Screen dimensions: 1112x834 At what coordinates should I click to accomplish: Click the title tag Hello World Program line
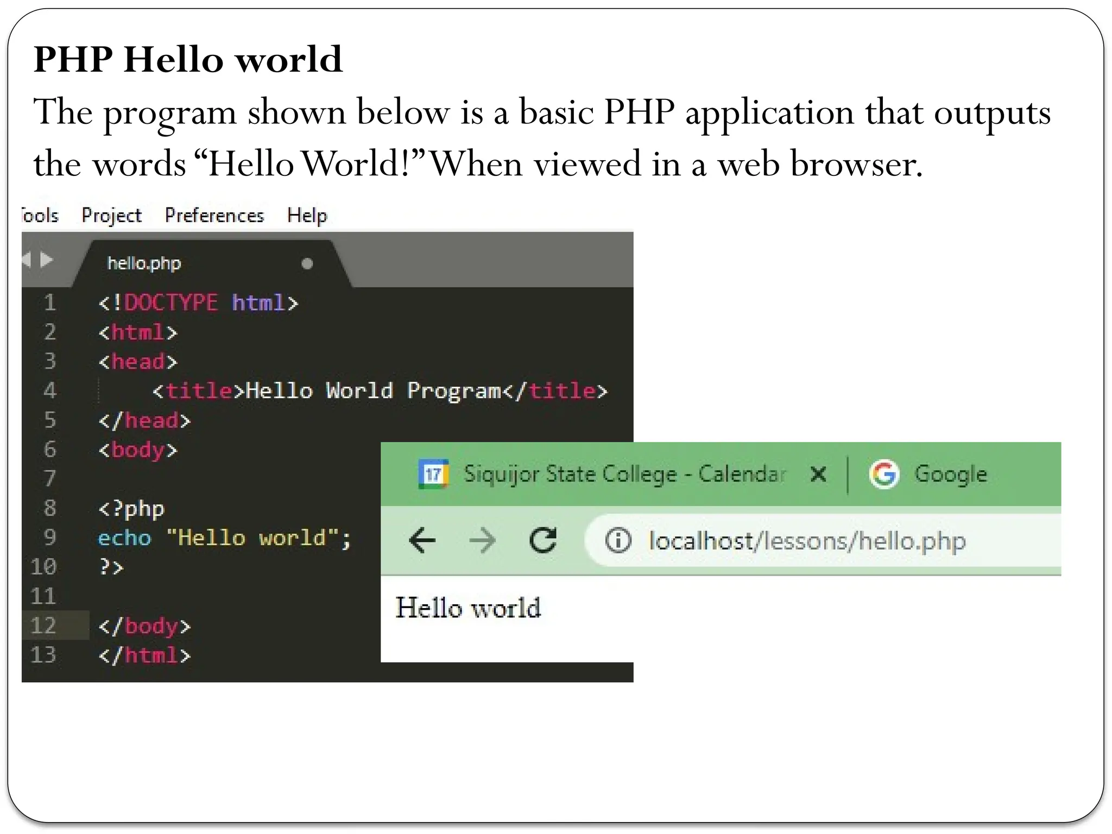click(x=380, y=391)
